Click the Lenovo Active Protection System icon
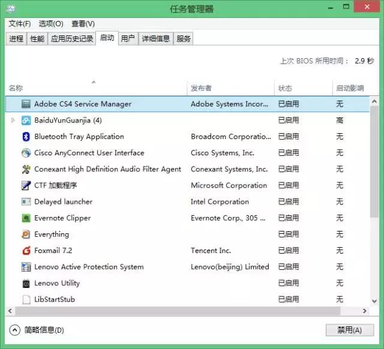Viewport: 384px width, 349px height. 26,267
